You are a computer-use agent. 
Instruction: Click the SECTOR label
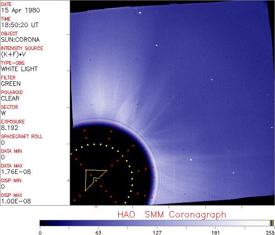pyautogui.click(x=10, y=107)
